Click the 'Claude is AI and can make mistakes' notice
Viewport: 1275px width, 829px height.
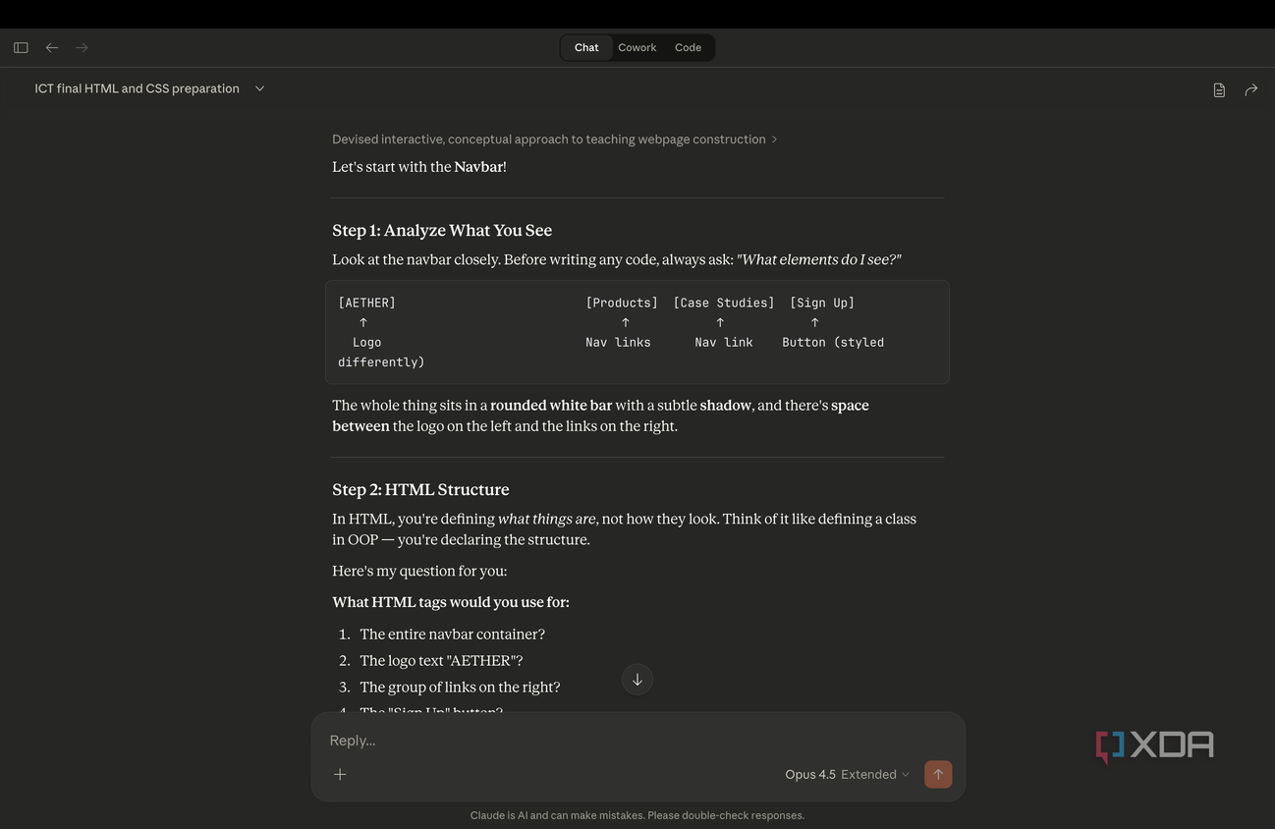pos(637,815)
